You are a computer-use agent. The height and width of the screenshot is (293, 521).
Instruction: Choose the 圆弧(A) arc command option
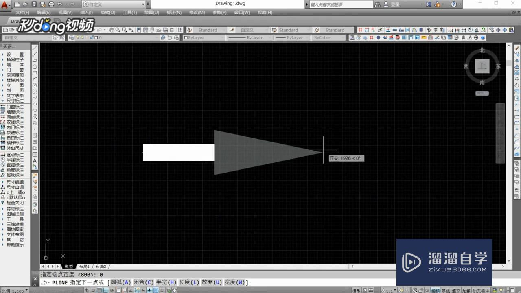[x=121, y=282]
